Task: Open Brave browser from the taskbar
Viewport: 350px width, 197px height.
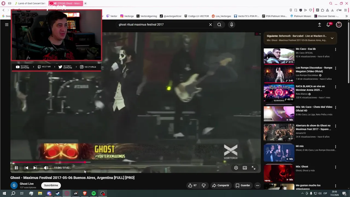Action: [x=84, y=193]
